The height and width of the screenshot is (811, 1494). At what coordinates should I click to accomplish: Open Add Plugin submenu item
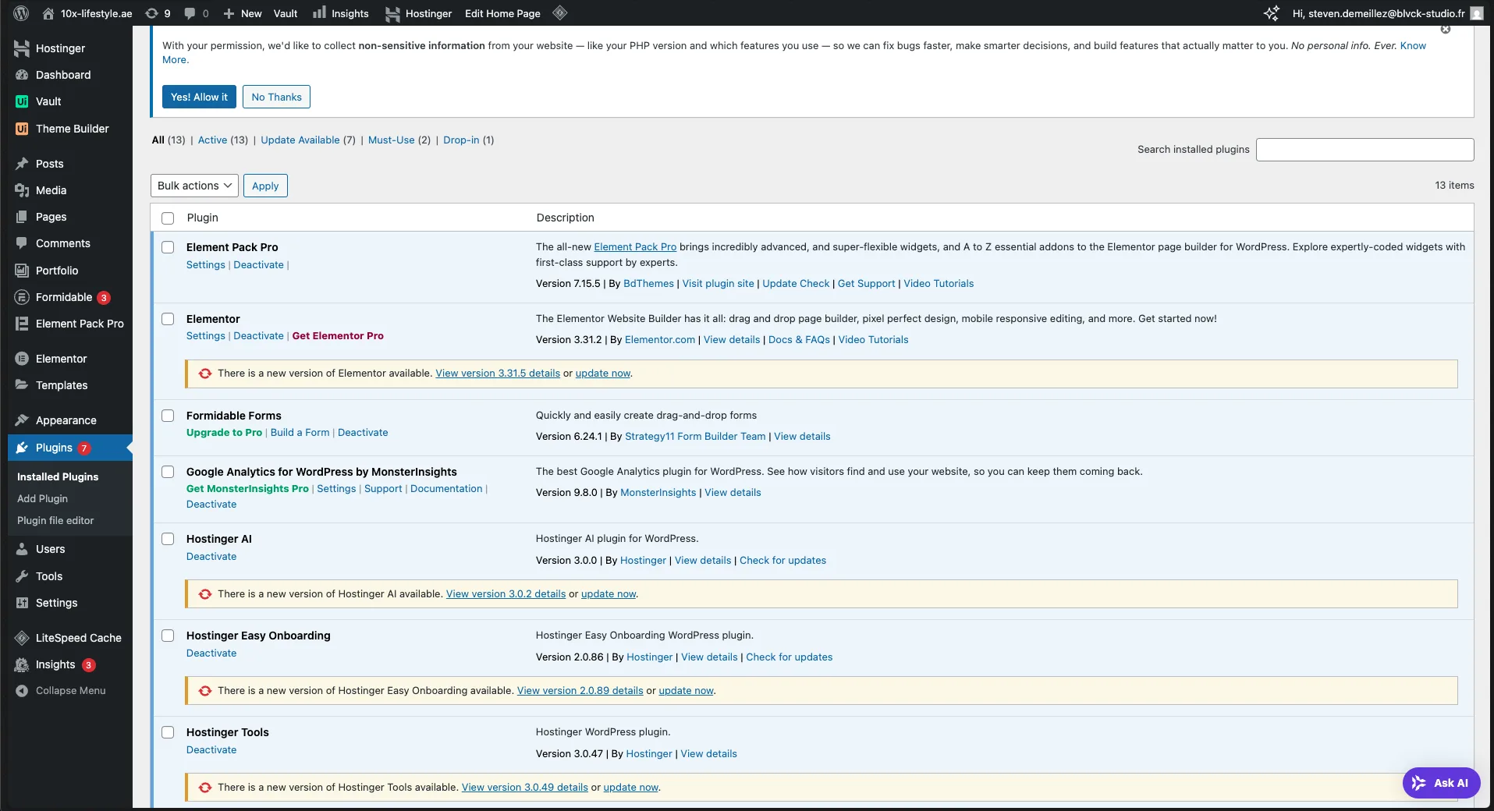[x=42, y=498]
